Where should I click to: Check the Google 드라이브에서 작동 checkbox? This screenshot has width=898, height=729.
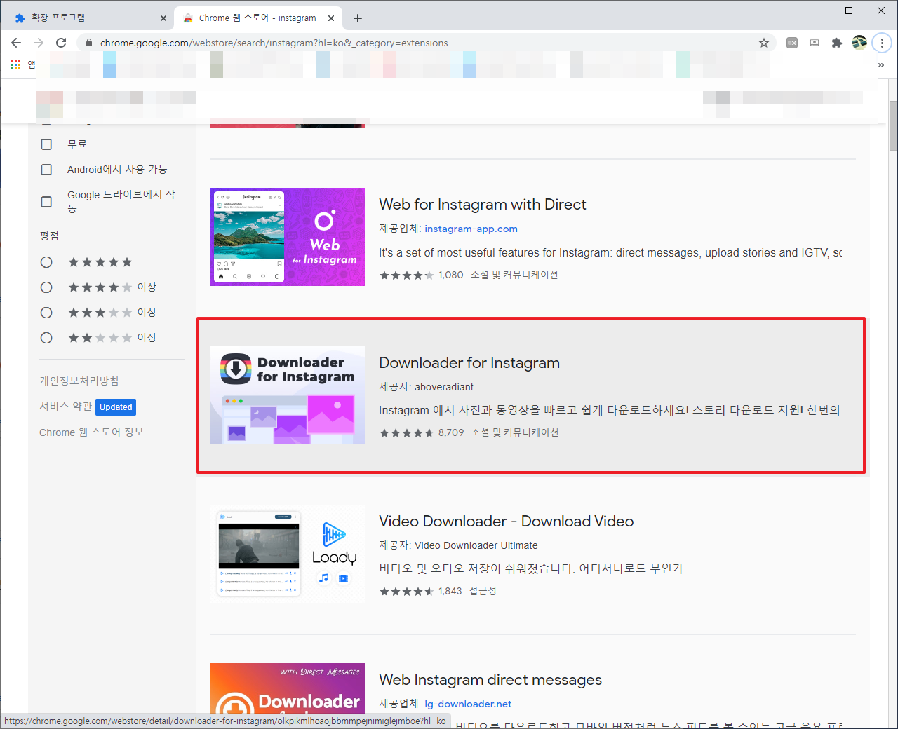click(46, 202)
